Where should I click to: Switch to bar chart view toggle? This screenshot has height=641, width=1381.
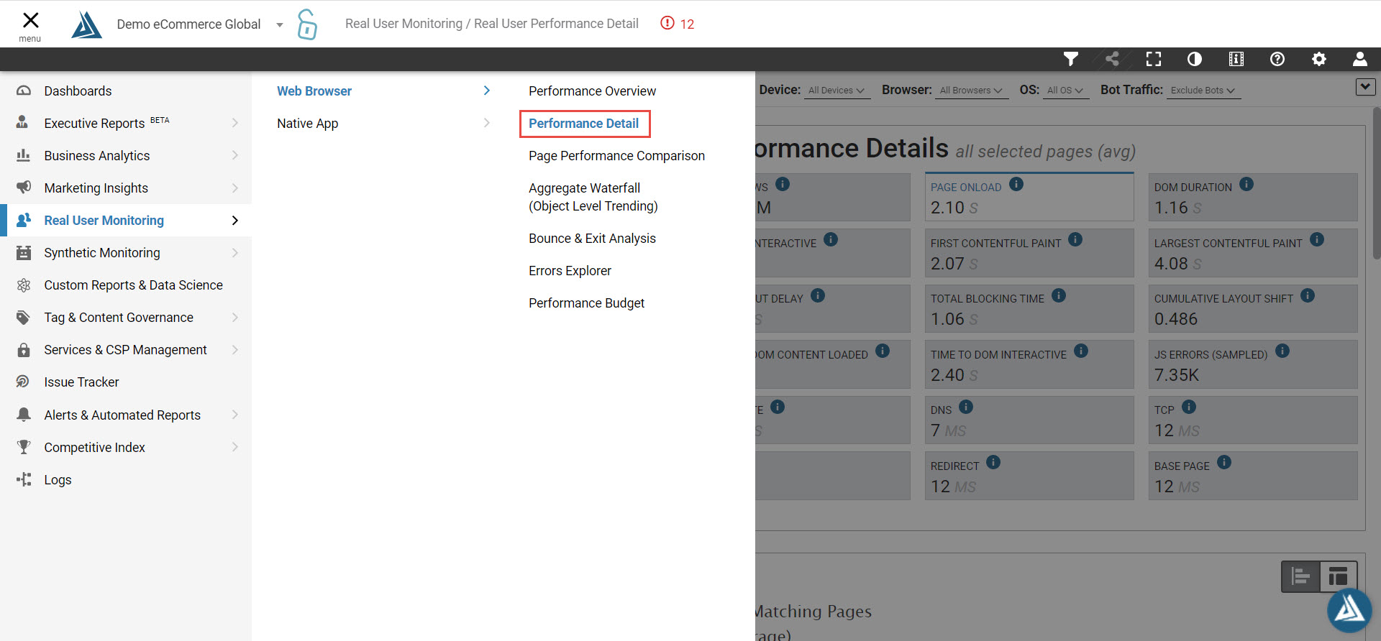(x=1300, y=576)
